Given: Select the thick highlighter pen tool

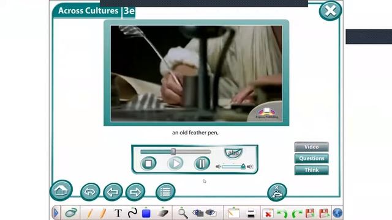Looking at the screenshot, I should pyautogui.click(x=103, y=213).
